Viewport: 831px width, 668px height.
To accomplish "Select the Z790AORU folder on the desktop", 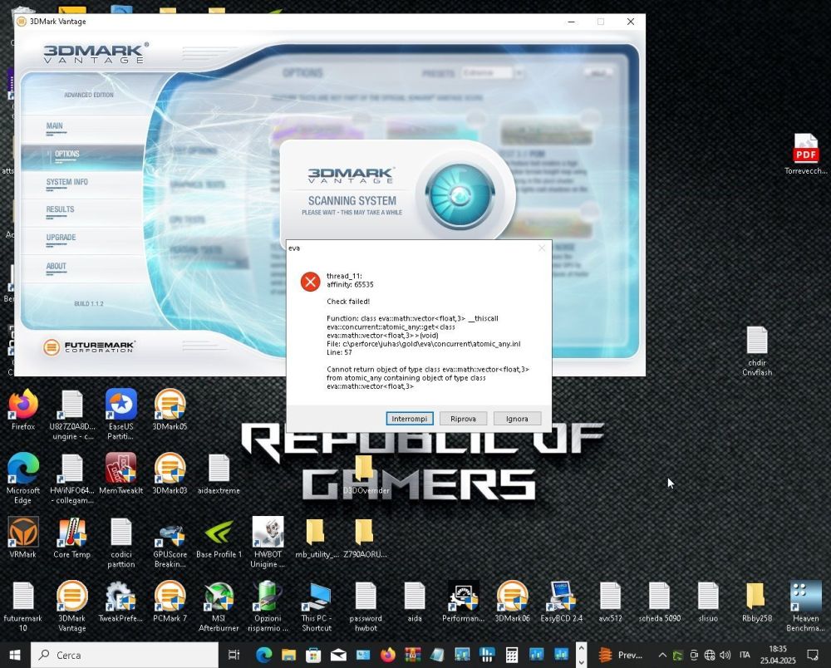I will coord(365,538).
